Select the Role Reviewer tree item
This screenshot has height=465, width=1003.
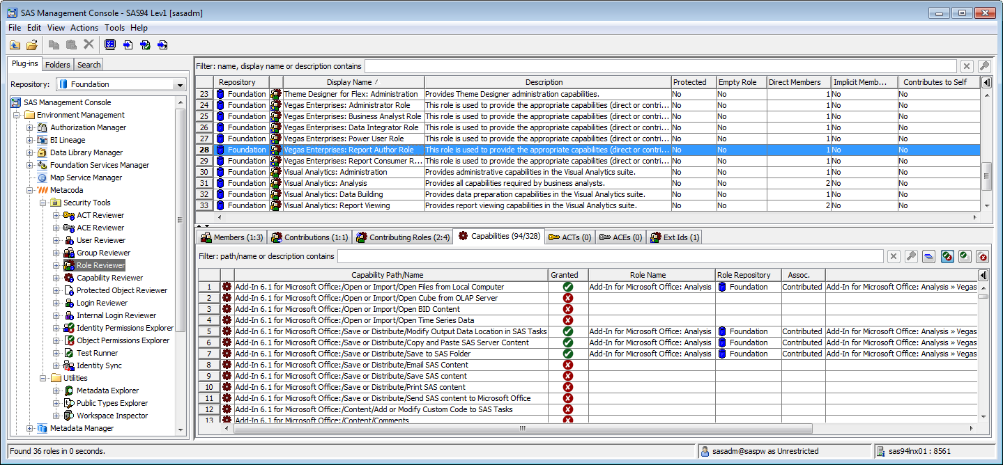100,265
